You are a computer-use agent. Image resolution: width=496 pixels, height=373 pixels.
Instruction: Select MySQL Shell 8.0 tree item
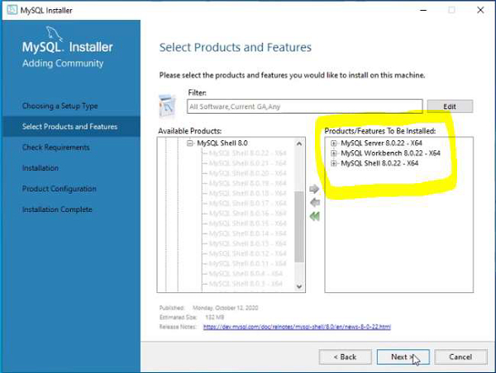222,143
